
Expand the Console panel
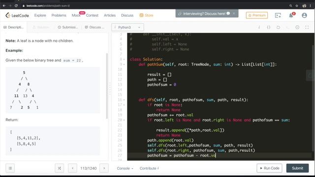coord(125,168)
